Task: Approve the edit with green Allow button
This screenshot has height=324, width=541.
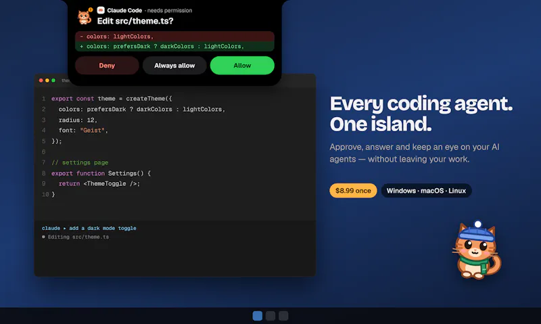Action: [242, 66]
